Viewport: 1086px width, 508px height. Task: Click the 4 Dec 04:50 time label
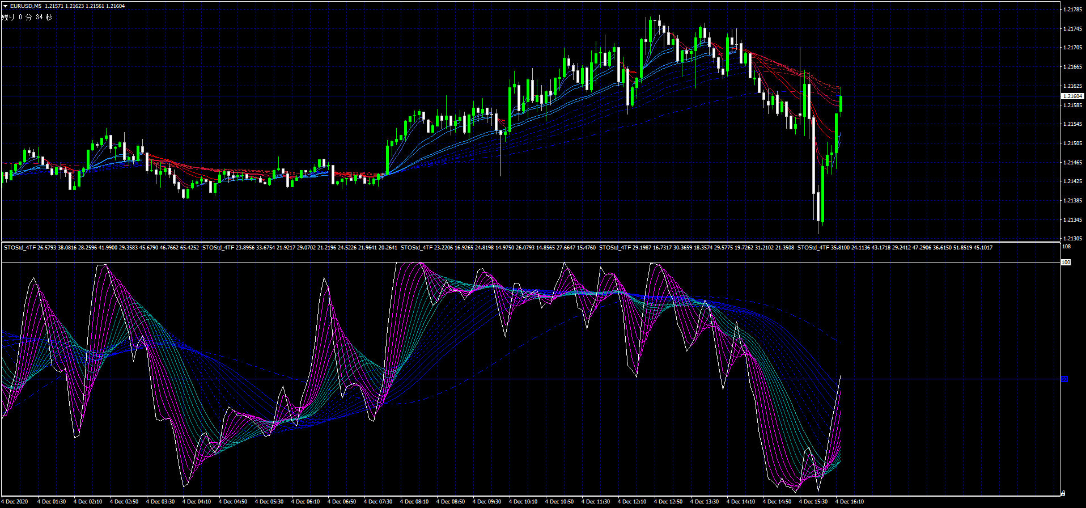[x=233, y=502]
